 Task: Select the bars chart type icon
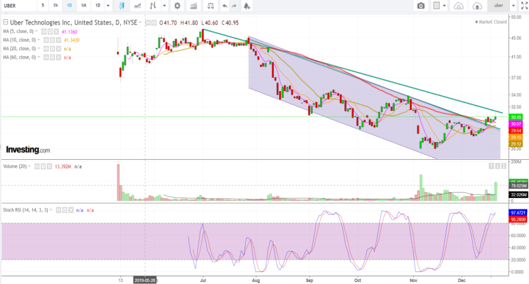[153, 5]
